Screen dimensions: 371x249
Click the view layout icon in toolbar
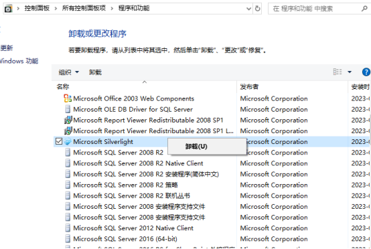[337, 72]
